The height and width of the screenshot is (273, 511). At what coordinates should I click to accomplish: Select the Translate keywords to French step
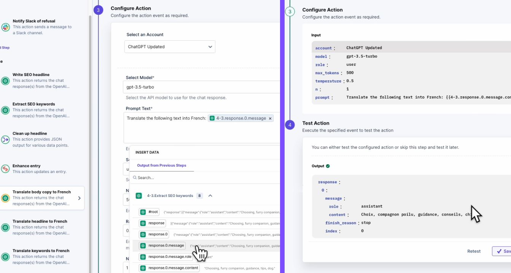pyautogui.click(x=42, y=257)
